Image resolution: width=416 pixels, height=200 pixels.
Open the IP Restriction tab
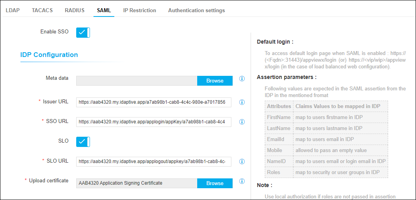(139, 11)
